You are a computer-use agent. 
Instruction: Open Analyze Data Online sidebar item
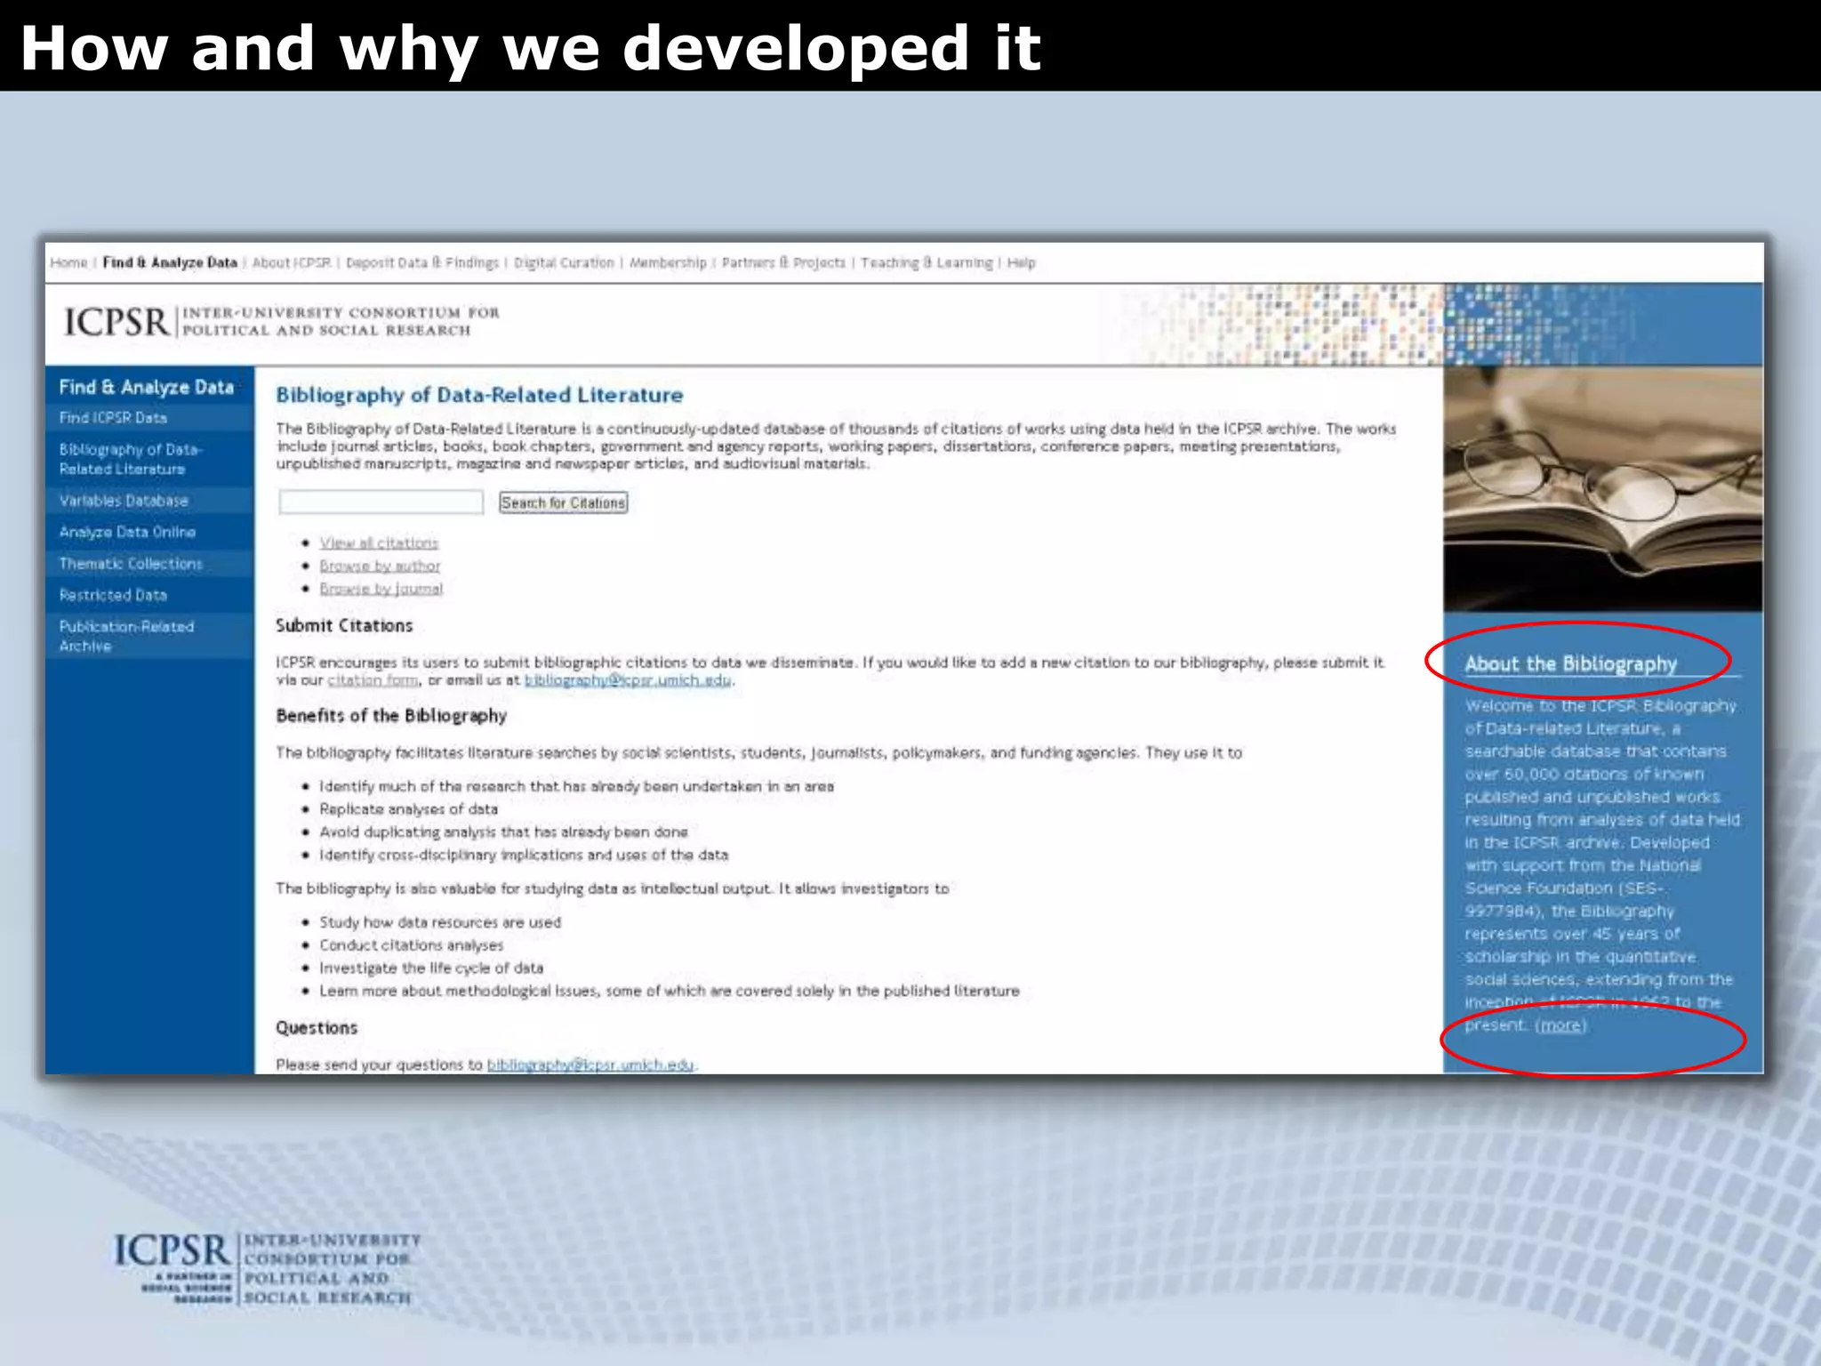point(127,532)
